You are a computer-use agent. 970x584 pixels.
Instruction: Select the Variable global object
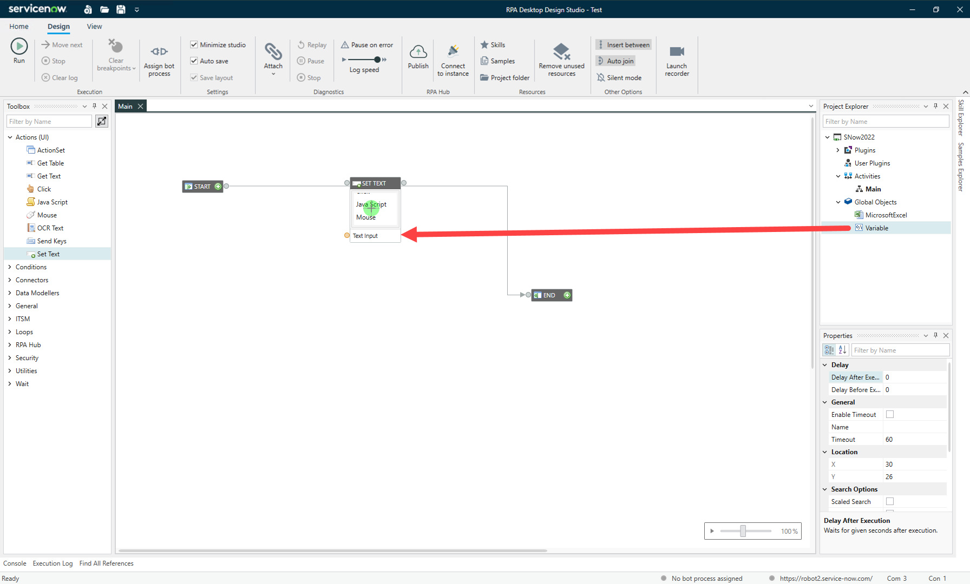[x=876, y=228]
